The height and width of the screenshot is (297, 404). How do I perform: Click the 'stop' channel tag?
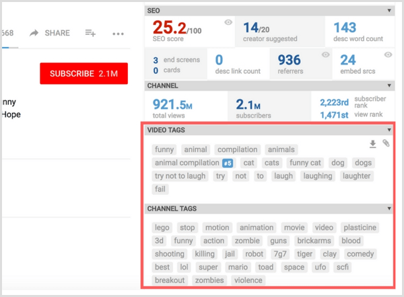(x=187, y=228)
